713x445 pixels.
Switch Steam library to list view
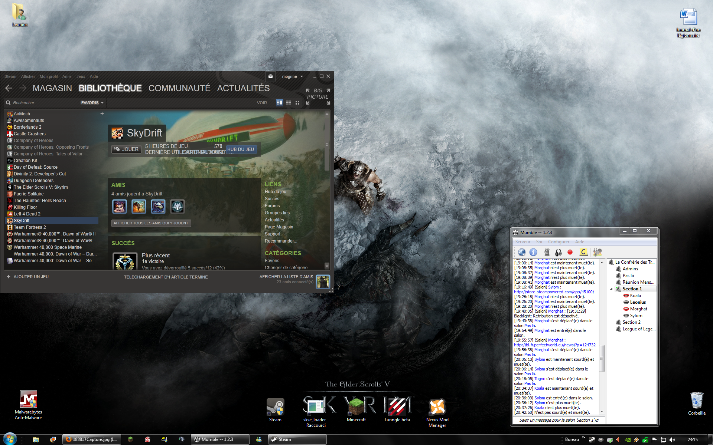(x=289, y=103)
